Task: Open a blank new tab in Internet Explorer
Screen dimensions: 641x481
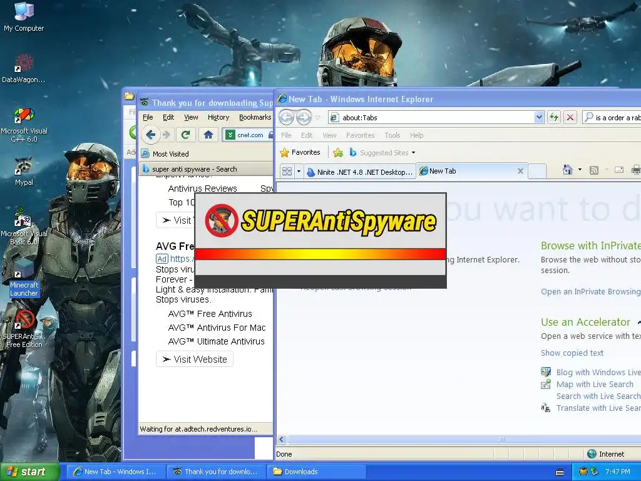Action: [x=536, y=171]
